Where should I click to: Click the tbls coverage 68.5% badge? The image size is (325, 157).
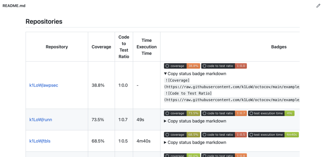(x=182, y=135)
